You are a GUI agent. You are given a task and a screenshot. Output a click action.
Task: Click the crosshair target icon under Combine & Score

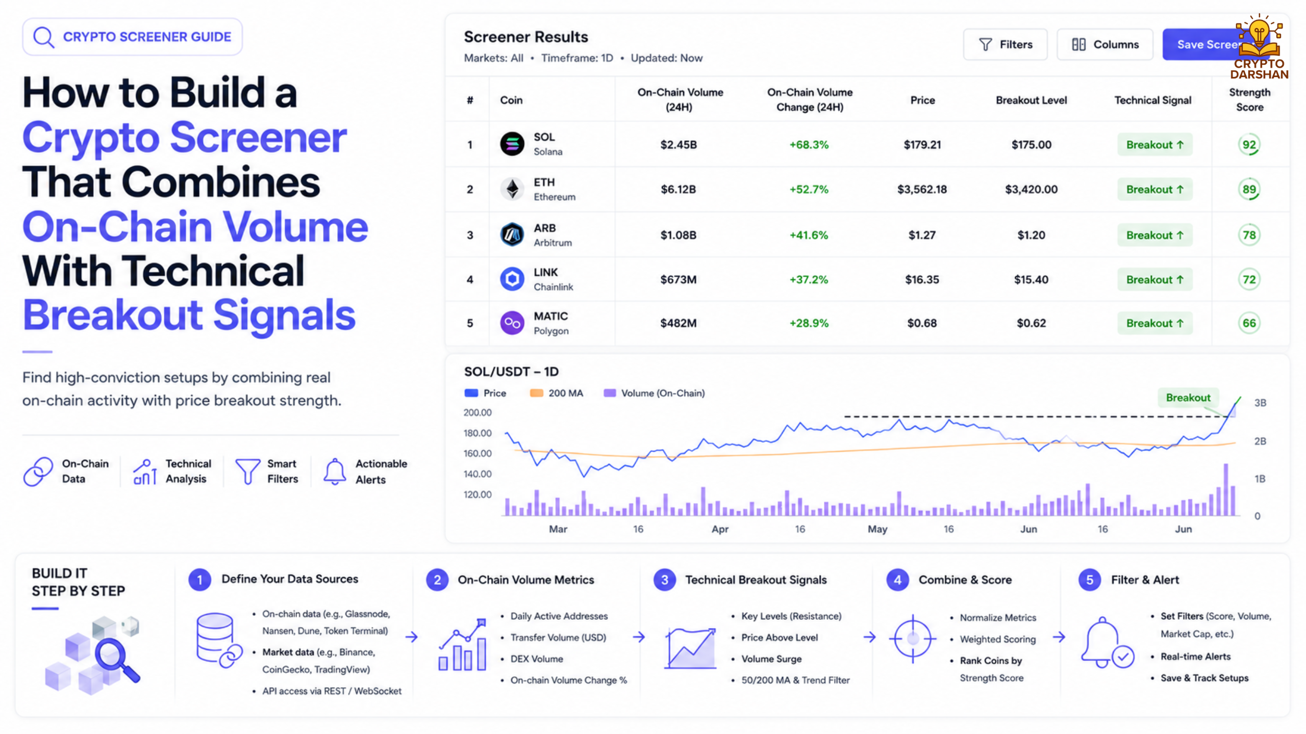(x=913, y=638)
